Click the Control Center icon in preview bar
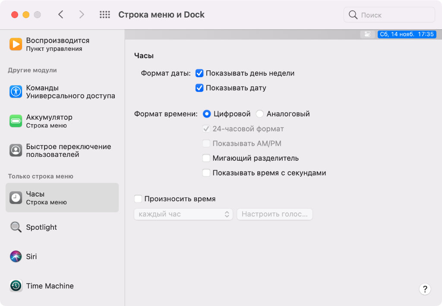This screenshot has height=306, width=442. point(368,34)
